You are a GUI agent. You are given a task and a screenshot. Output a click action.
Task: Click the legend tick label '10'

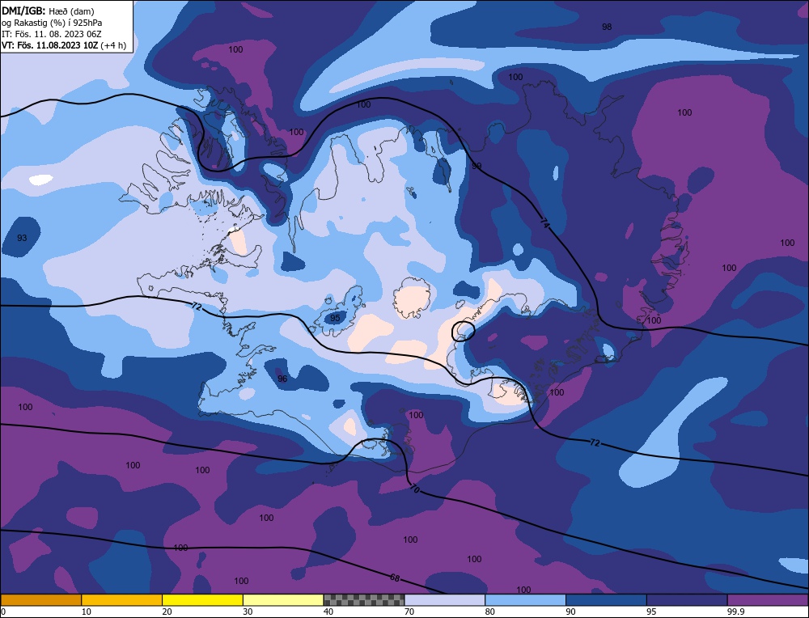pos(86,612)
